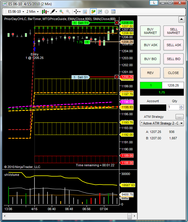Click SELL BID button
188x222 pixels.
point(174,59)
